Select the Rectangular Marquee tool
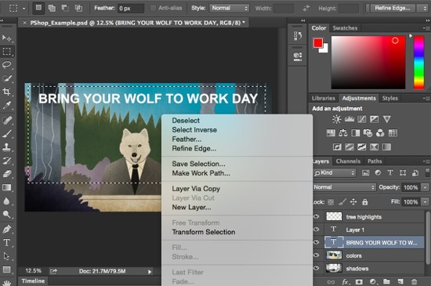The image size is (431, 286). point(7,51)
